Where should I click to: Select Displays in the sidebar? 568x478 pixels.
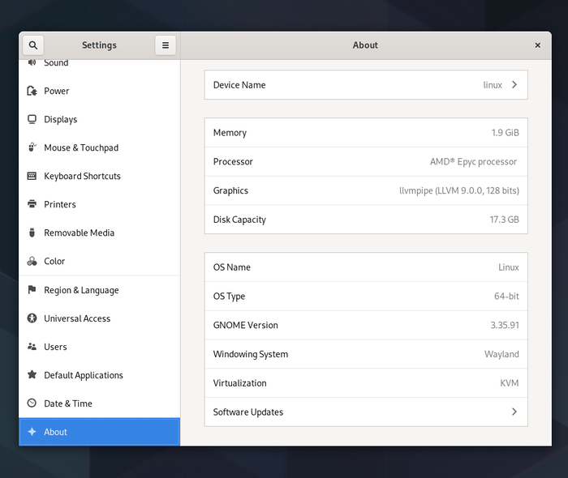point(99,119)
